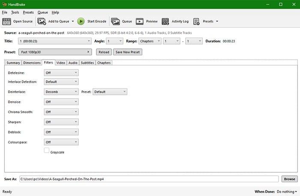The width and height of the screenshot is (300, 196).
Task: Enable the Grayscale checkbox
Action: click(46, 150)
